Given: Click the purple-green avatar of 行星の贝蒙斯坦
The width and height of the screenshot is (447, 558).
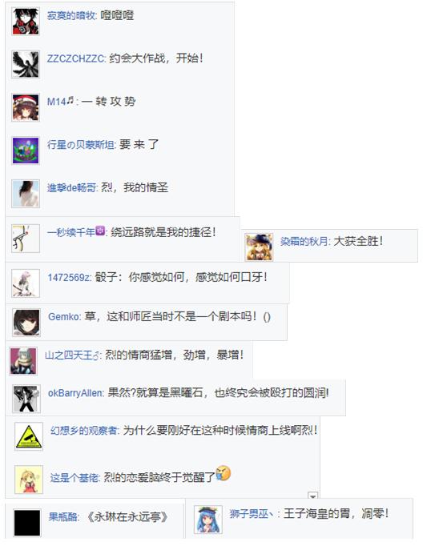Looking at the screenshot, I should tap(26, 151).
